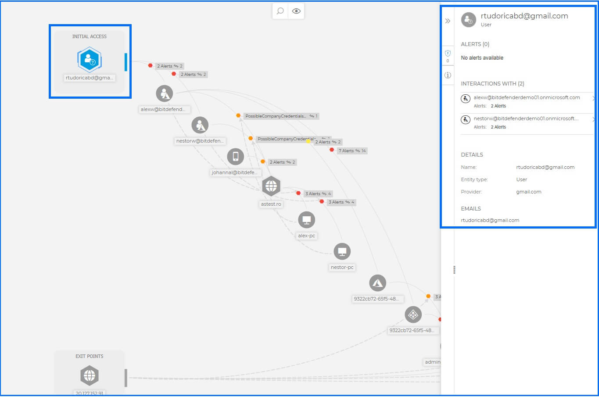Screen dimensions: 599x397
Task: Select the nestorw@bitdefen... user node
Action: 200,125
